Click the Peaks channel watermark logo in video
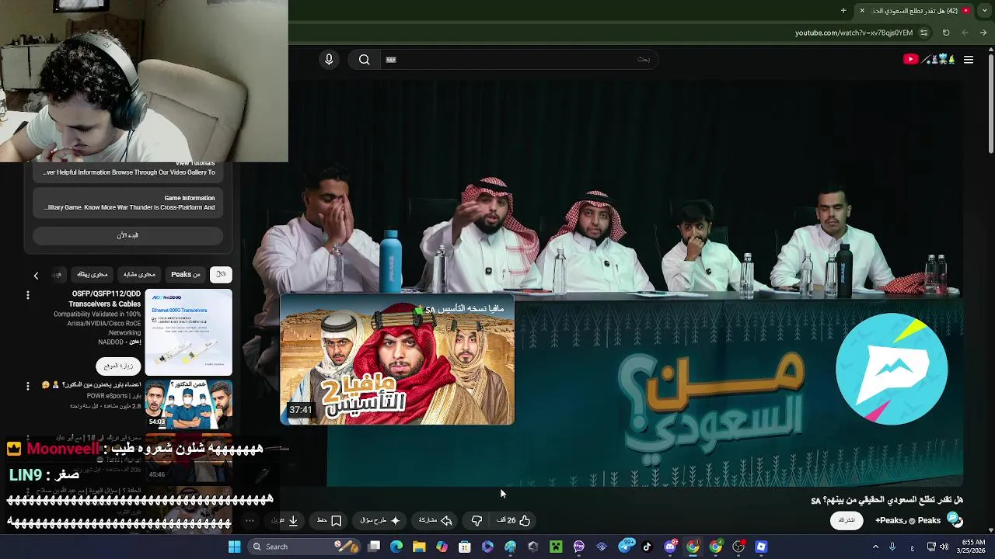Viewport: 995px width, 559px height. click(892, 370)
